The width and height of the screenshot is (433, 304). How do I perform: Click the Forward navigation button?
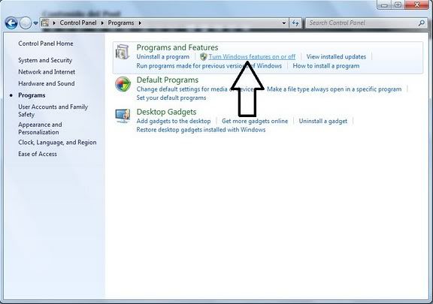click(26, 23)
